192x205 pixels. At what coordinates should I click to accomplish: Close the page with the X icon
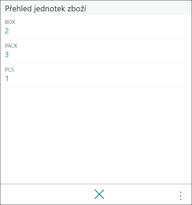(99, 194)
